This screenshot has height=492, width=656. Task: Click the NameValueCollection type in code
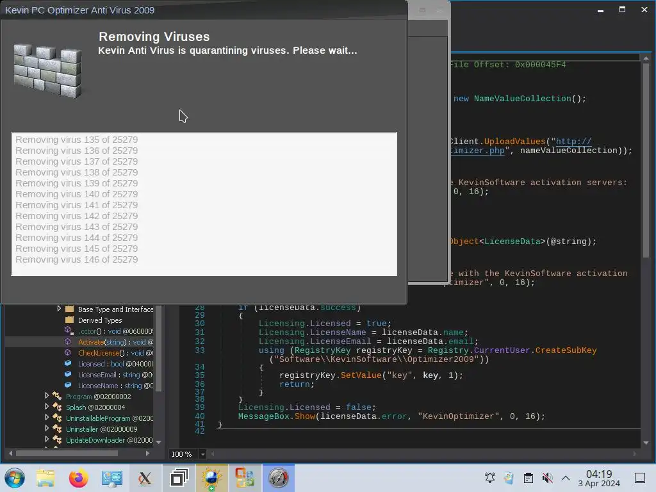click(x=522, y=98)
